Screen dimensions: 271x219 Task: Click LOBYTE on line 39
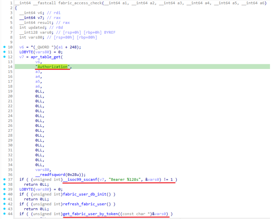[x=26, y=189]
